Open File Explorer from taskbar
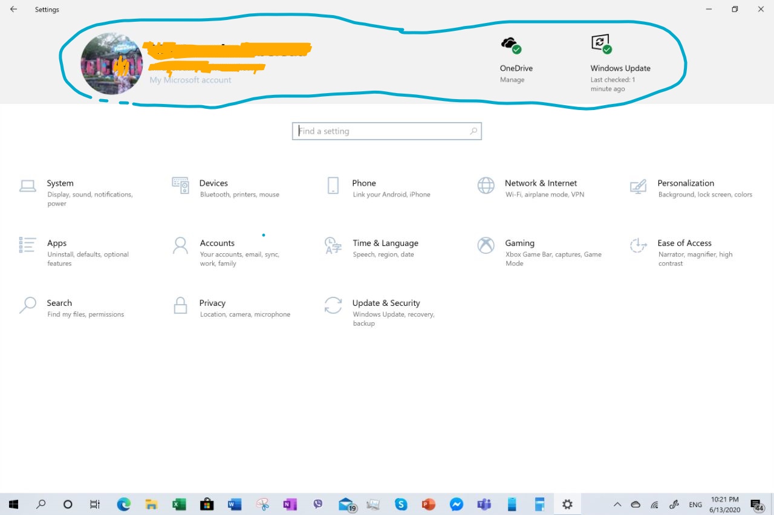Screen dimensions: 774x515 151,504
